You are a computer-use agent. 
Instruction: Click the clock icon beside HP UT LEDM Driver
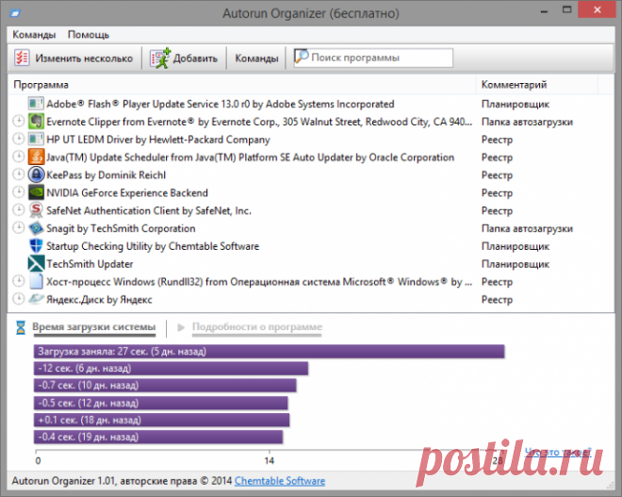coord(18,139)
